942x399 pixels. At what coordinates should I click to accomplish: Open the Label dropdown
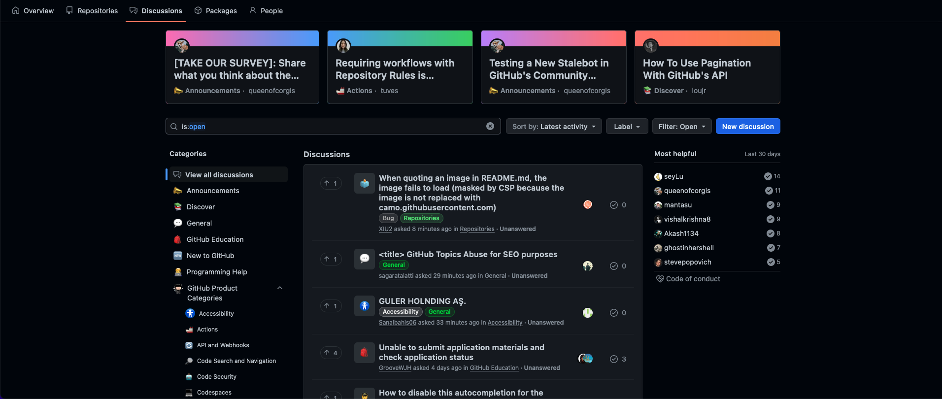(627, 127)
